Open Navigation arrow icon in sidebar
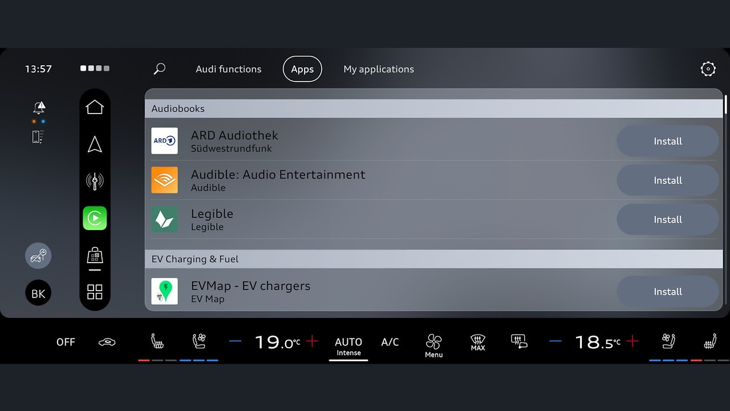This screenshot has height=411, width=730. 95,144
